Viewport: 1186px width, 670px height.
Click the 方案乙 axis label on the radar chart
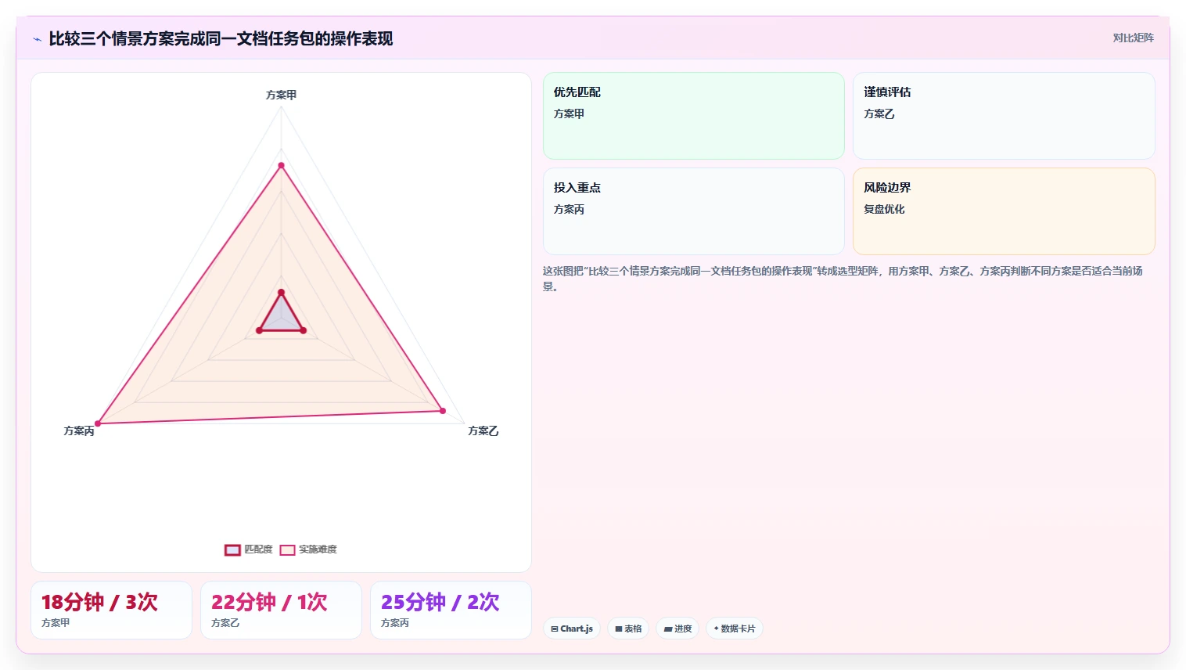(x=483, y=430)
